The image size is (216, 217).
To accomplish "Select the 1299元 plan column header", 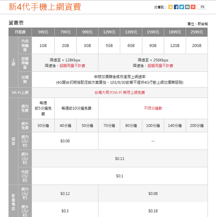I will coord(109,32).
